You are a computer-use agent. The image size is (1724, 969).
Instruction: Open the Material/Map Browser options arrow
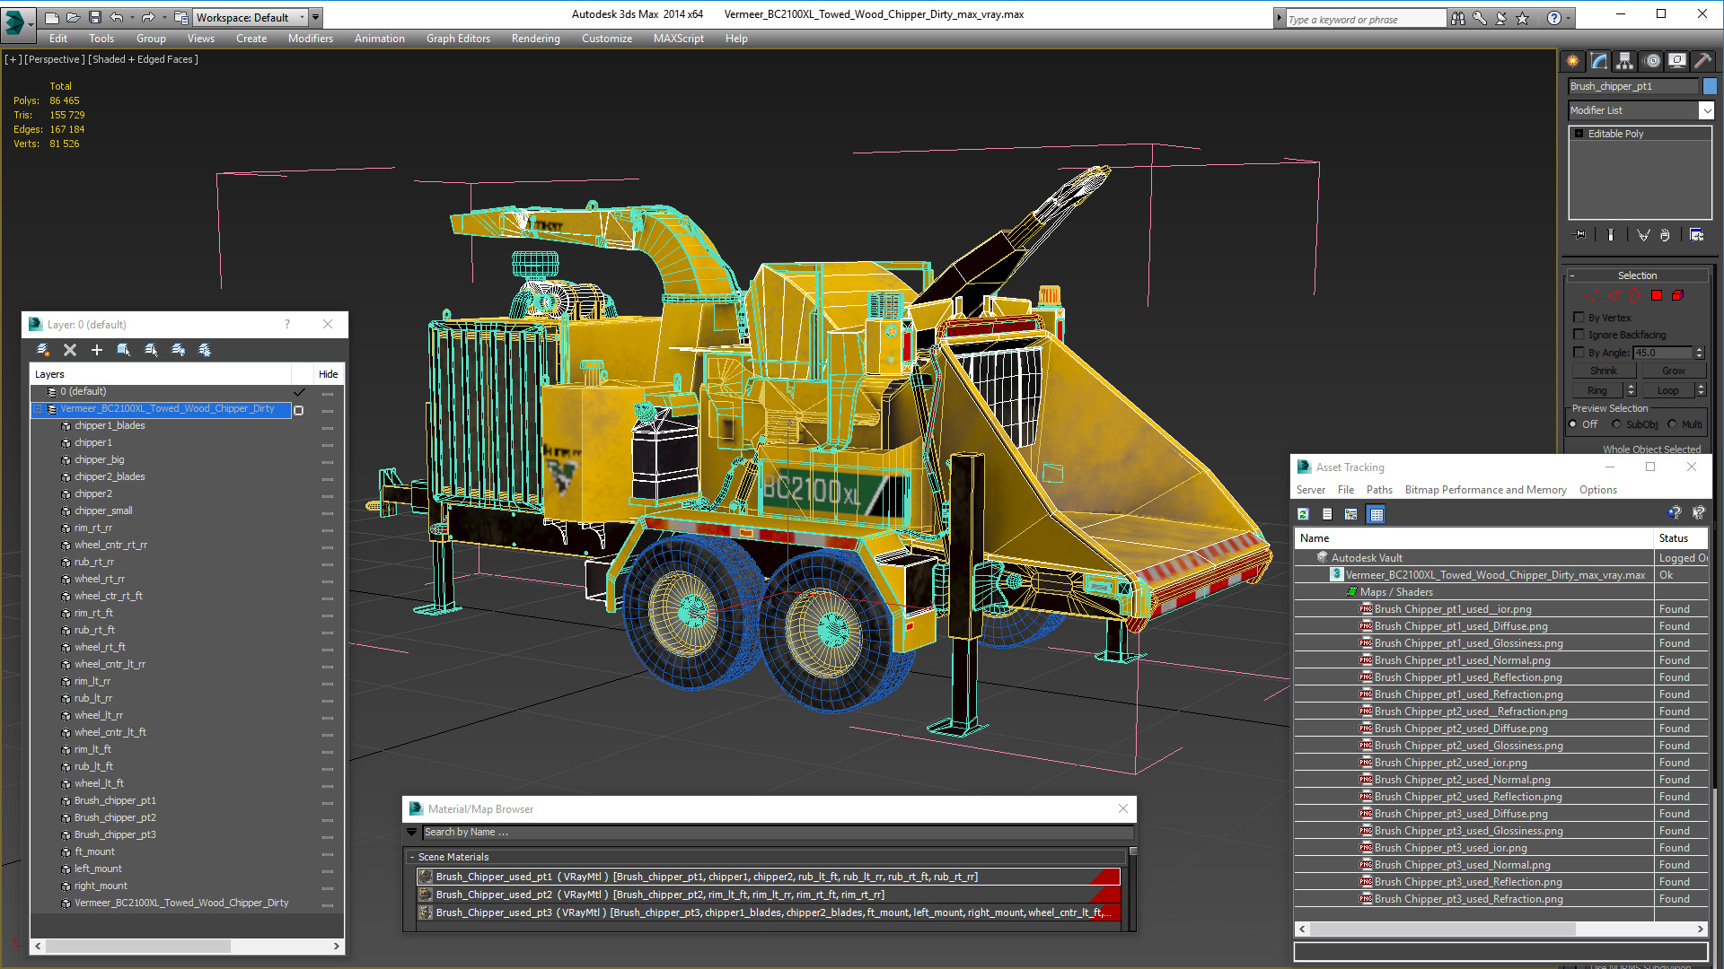coord(412,833)
